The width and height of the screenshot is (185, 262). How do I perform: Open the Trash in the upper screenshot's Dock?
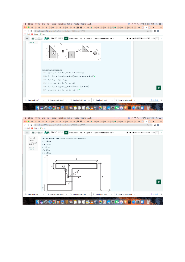[148, 108]
